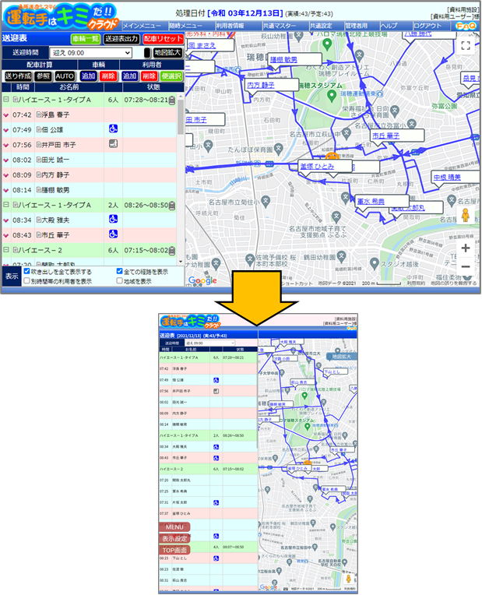Toggle 全ての経路を表示 checkbox

pos(120,271)
